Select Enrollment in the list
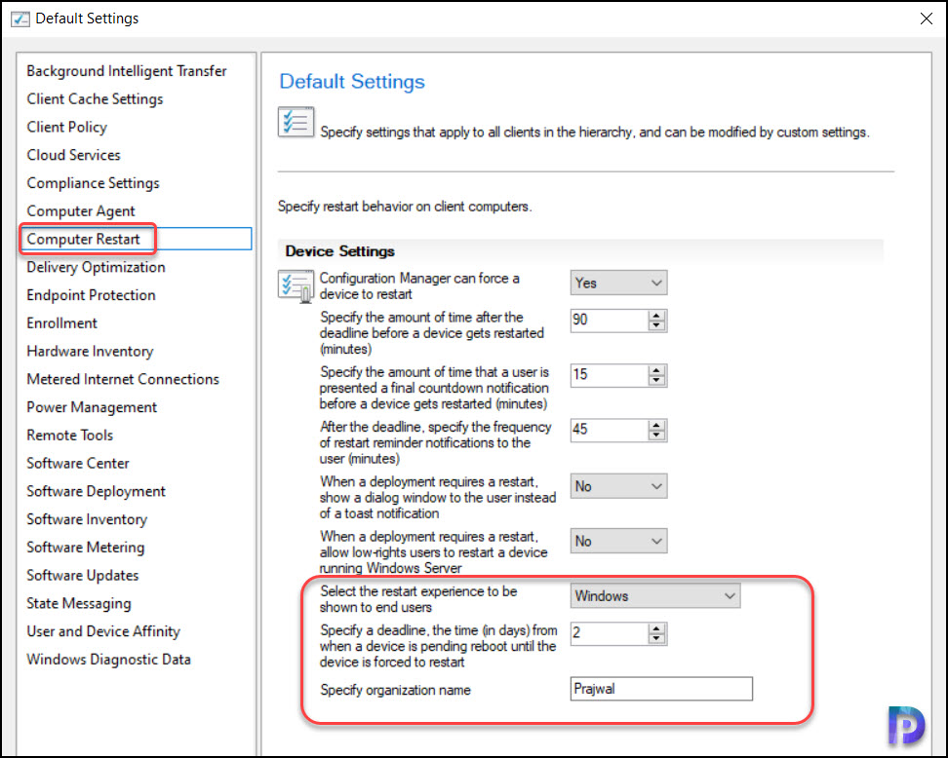Screen dimensions: 948x758 [61, 323]
